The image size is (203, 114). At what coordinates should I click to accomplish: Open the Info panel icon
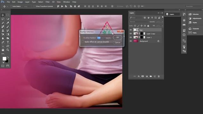pyautogui.click(x=184, y=35)
